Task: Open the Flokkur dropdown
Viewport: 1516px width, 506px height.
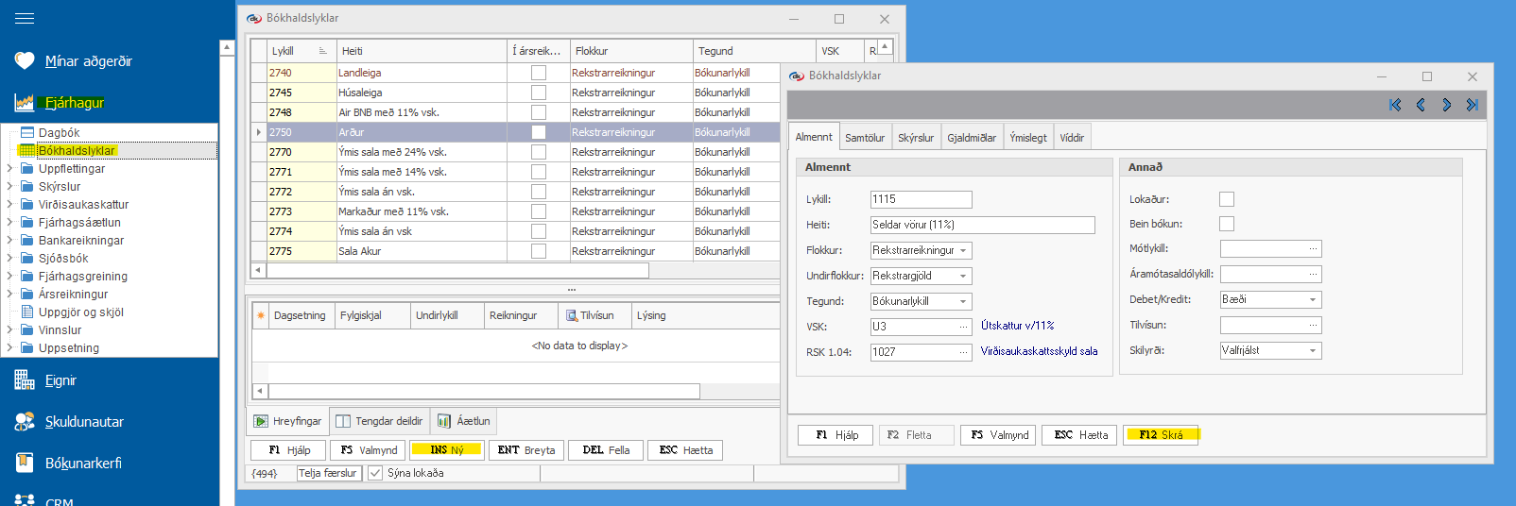Action: [963, 251]
